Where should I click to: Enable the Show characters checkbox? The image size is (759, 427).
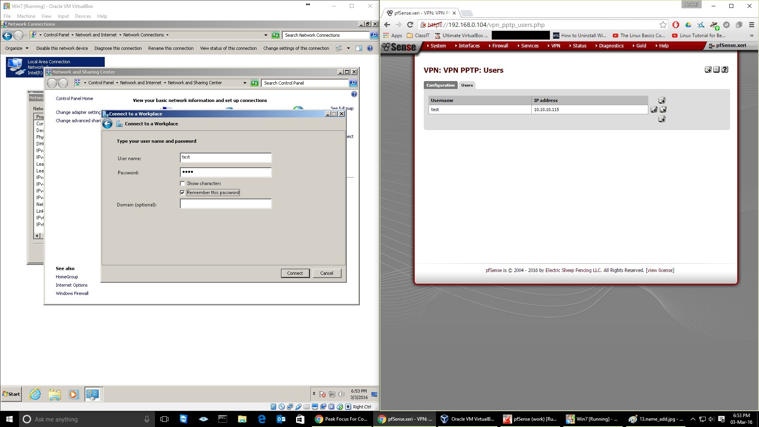point(182,183)
